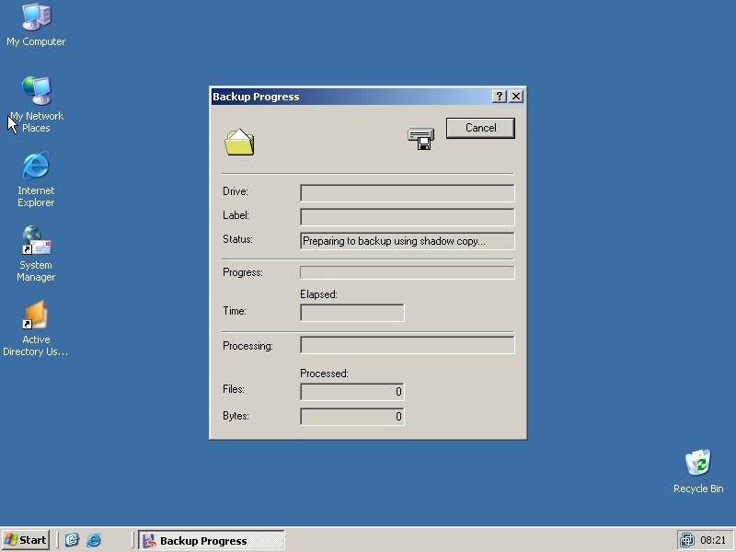Click the Files processed count field

[352, 392]
